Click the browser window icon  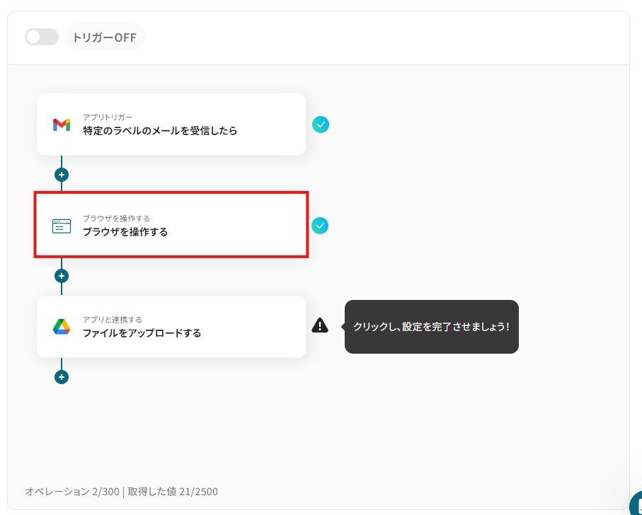point(62,226)
